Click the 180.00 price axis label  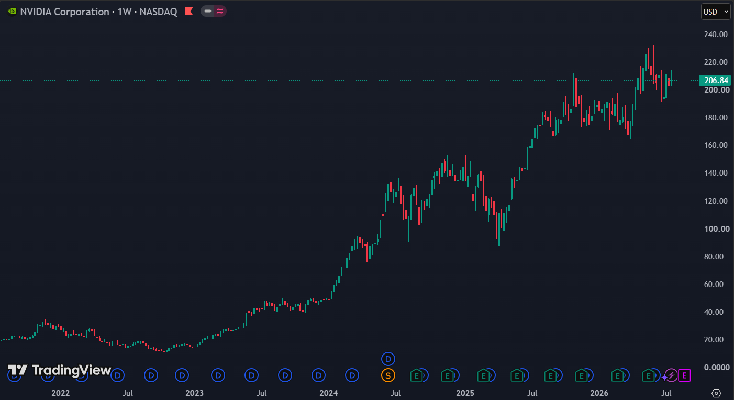[x=716, y=118]
